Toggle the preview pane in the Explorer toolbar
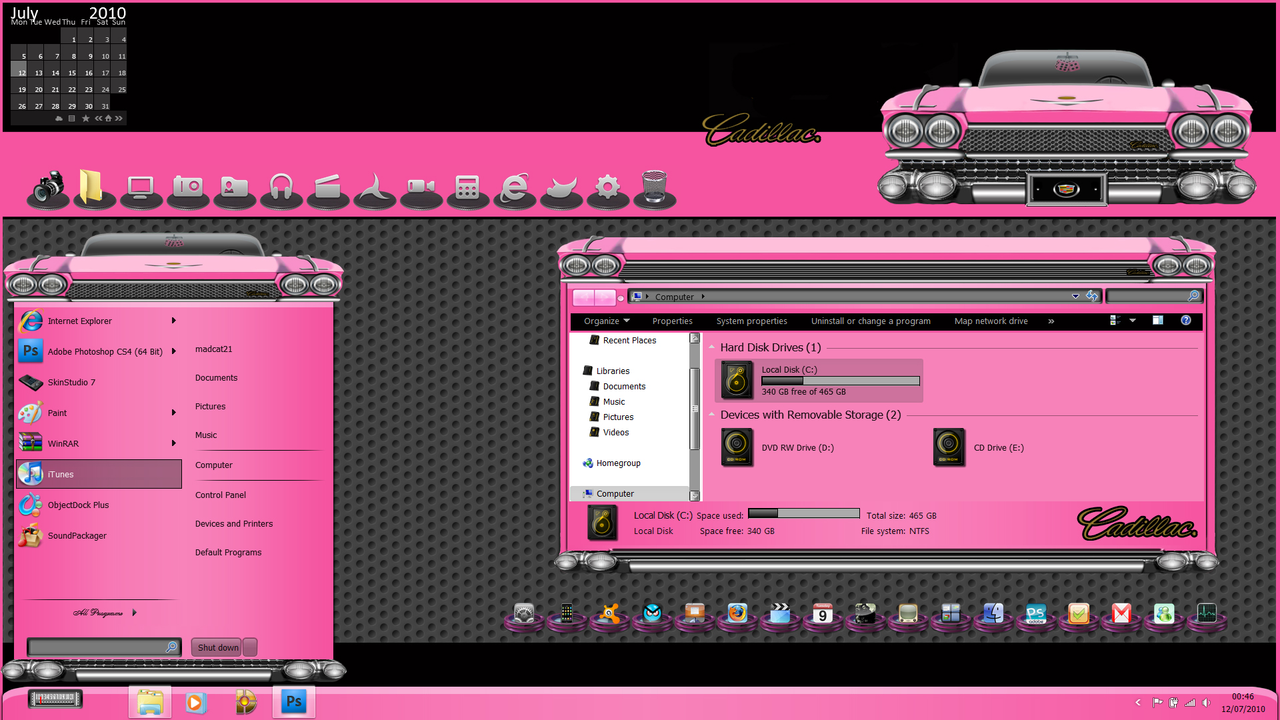The image size is (1280, 720). [1158, 321]
